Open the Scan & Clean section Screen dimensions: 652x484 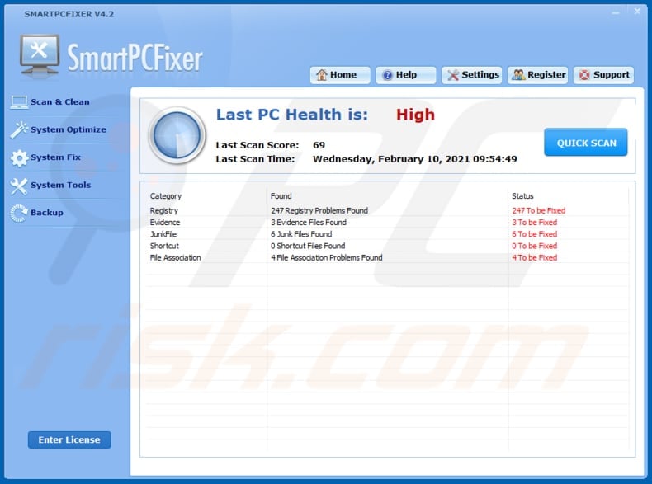click(60, 102)
